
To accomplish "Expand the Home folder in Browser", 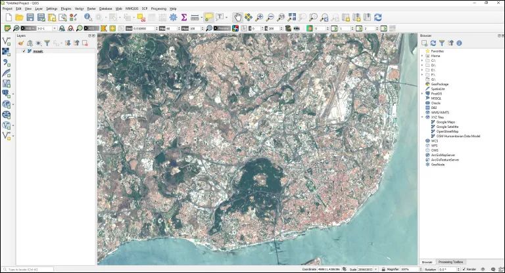I will coord(422,56).
